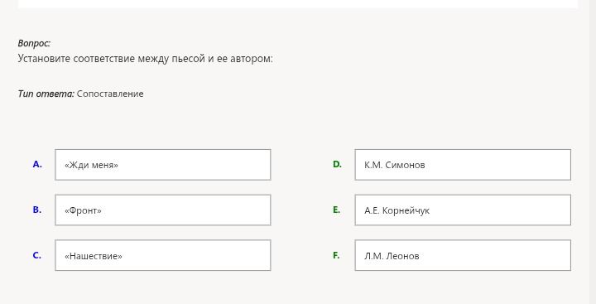Click the green letter F. marker
Image resolution: width=596 pixels, height=304 pixels.
point(336,255)
